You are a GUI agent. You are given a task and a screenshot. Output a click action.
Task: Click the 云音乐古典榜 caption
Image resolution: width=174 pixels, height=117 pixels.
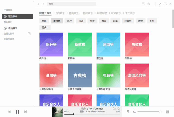[75, 89]
